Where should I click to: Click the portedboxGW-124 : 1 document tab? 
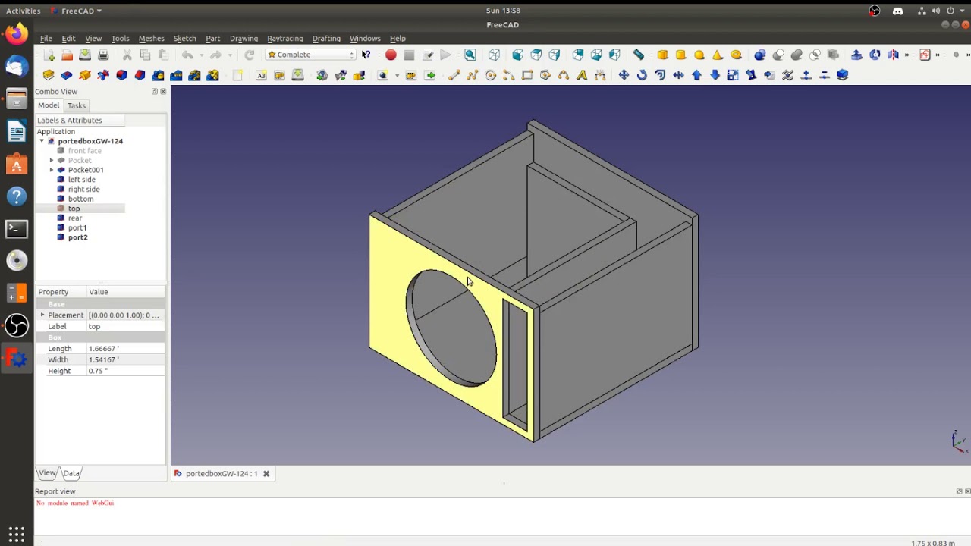pos(222,473)
